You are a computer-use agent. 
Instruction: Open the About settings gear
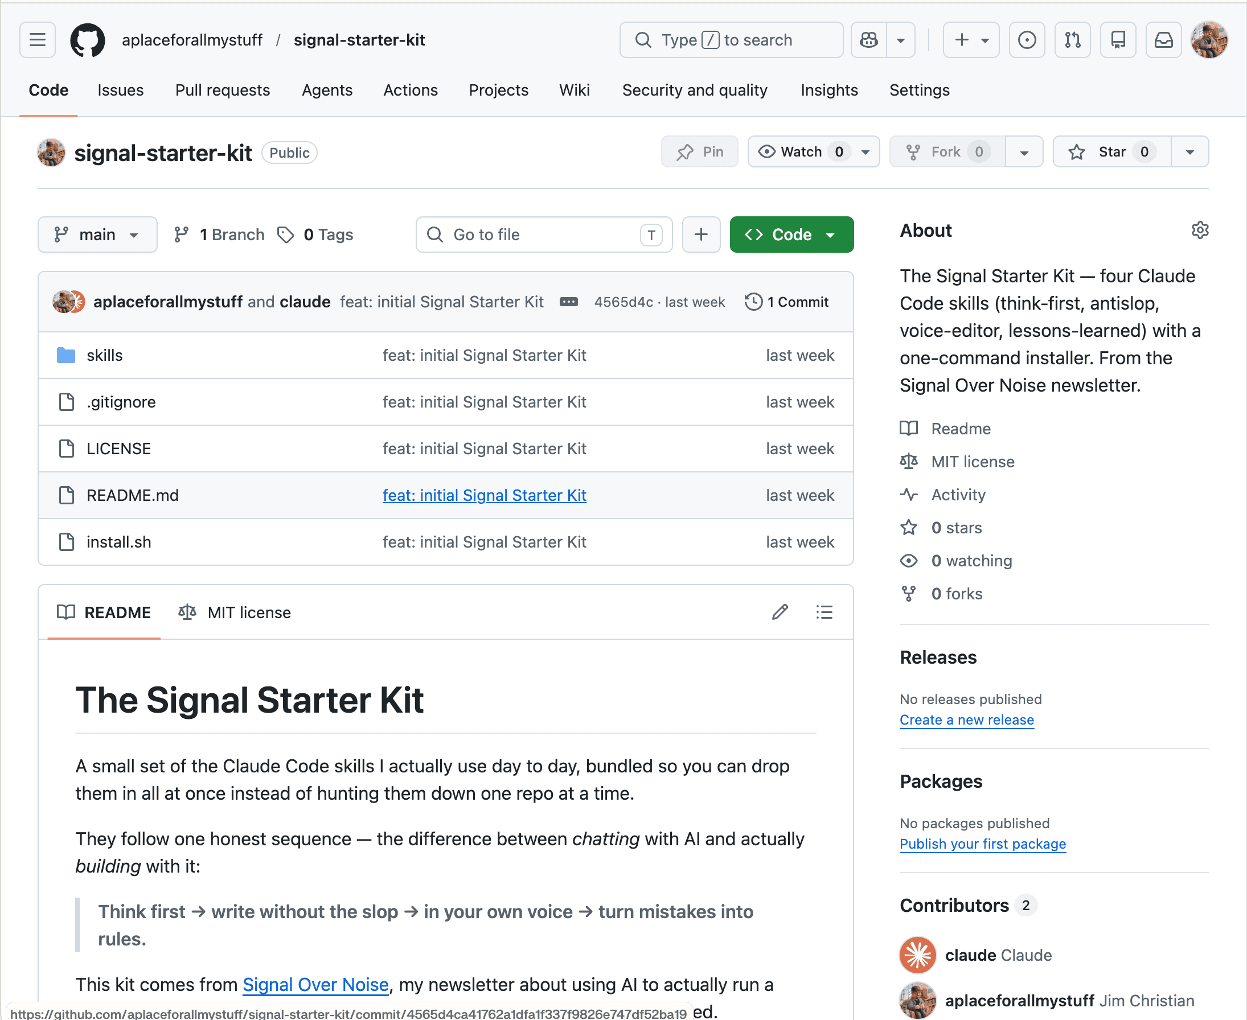[1200, 231]
